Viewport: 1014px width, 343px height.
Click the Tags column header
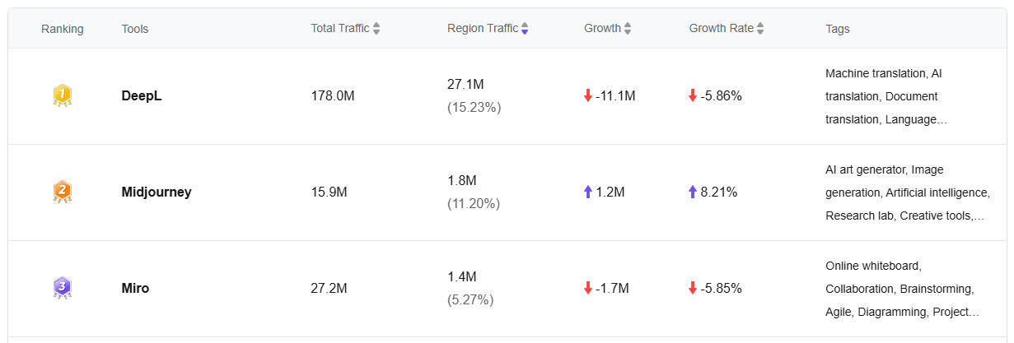click(x=838, y=29)
